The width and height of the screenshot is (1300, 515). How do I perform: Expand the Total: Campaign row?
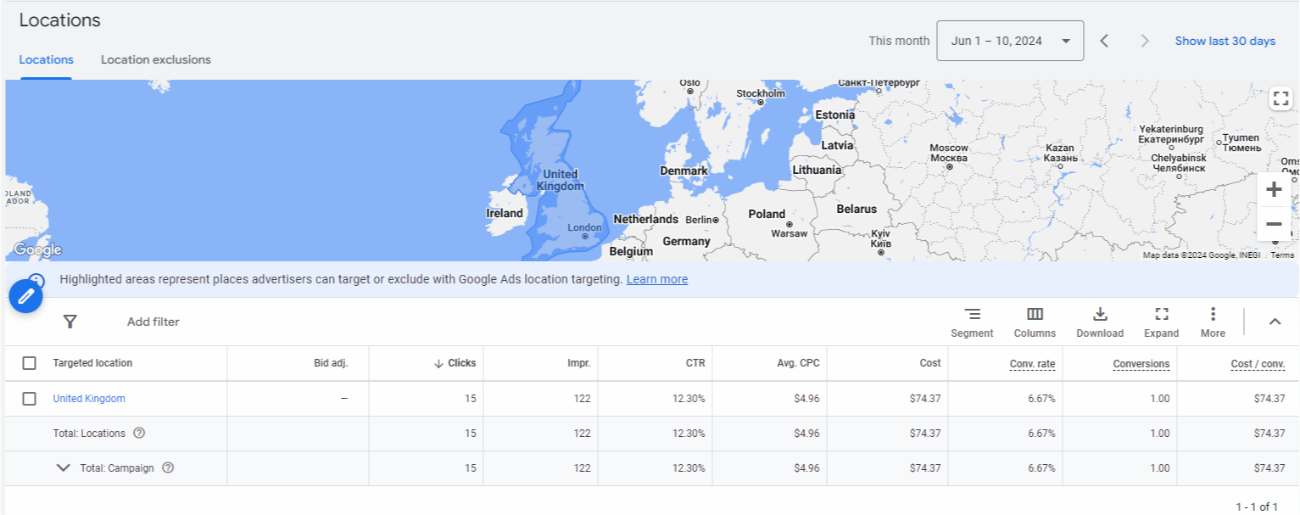(63, 467)
